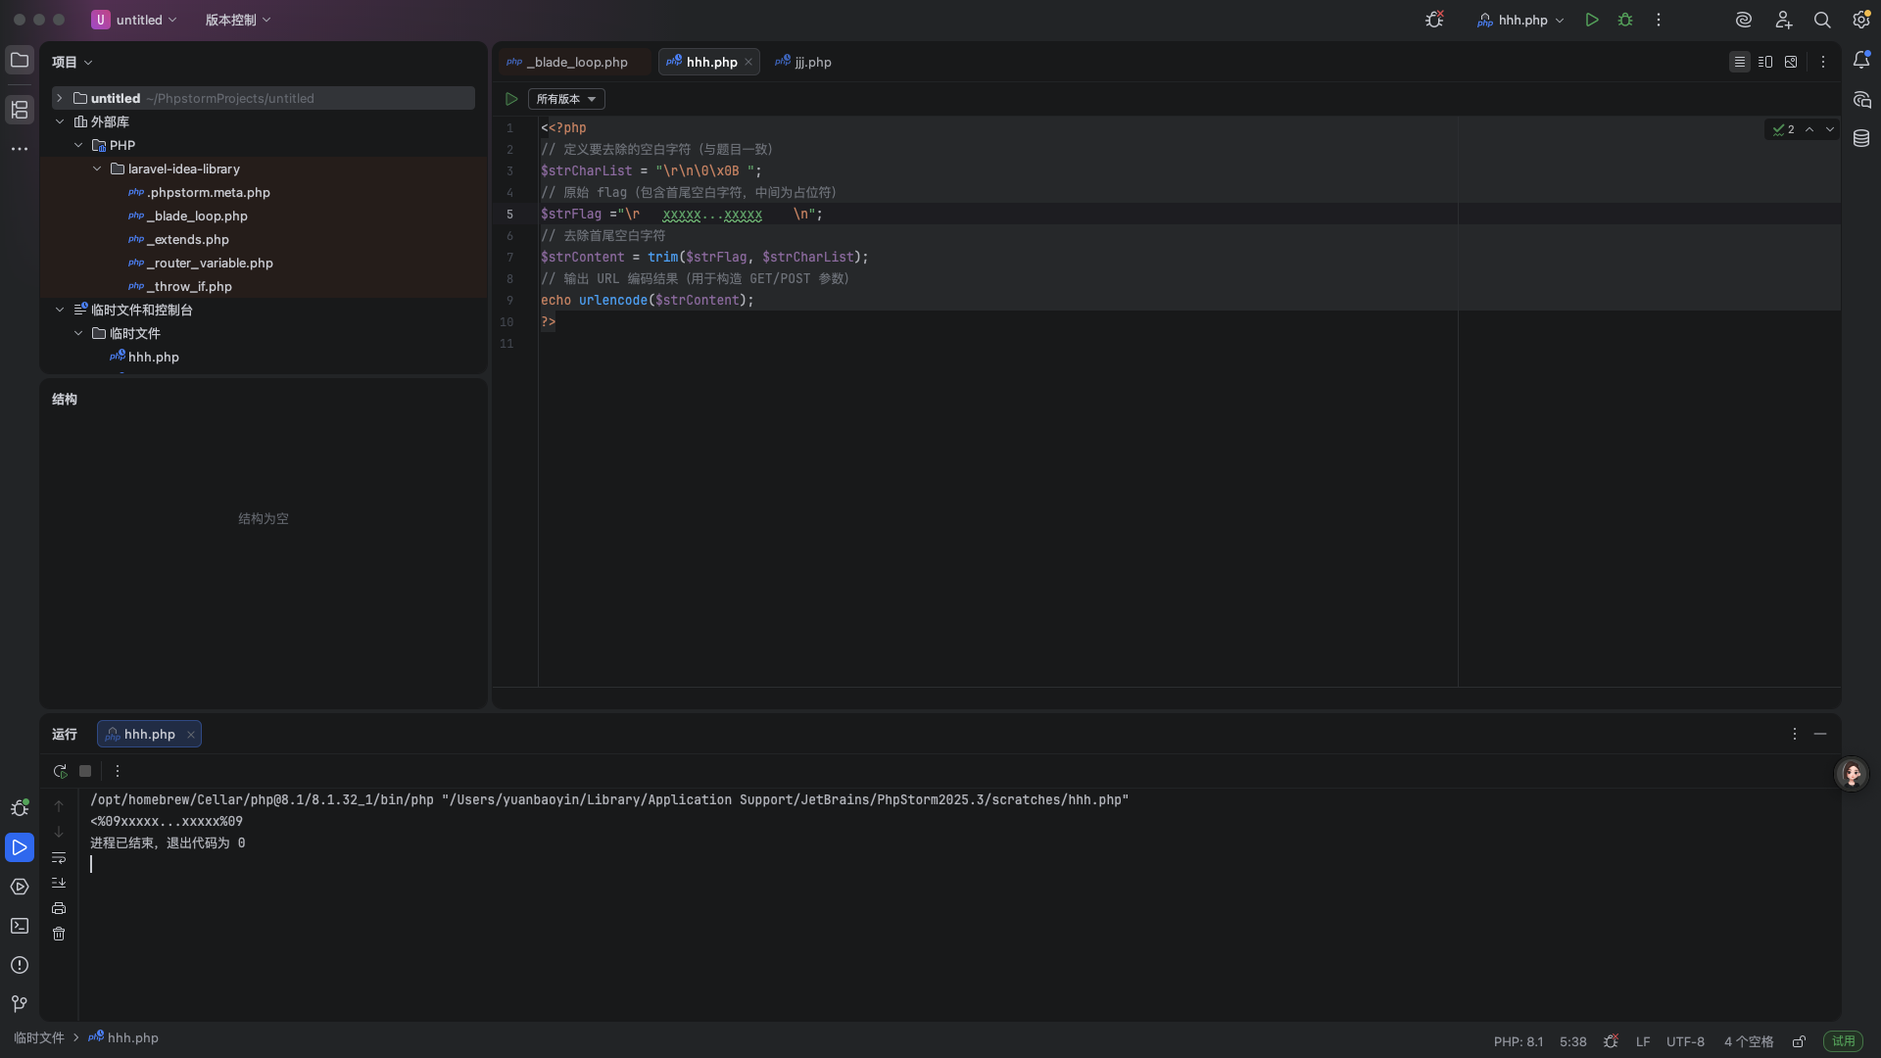Click the LF line separator status item
1881x1058 pixels.
coord(1643,1041)
